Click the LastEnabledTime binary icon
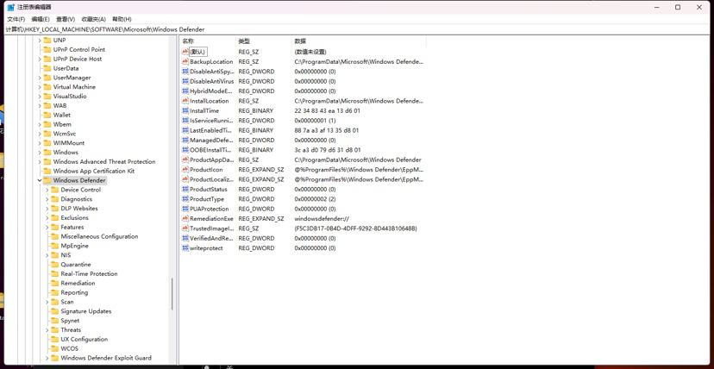The height and width of the screenshot is (369, 714). coord(185,130)
